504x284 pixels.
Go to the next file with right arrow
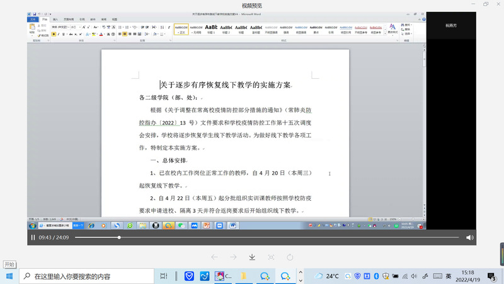pyautogui.click(x=233, y=257)
